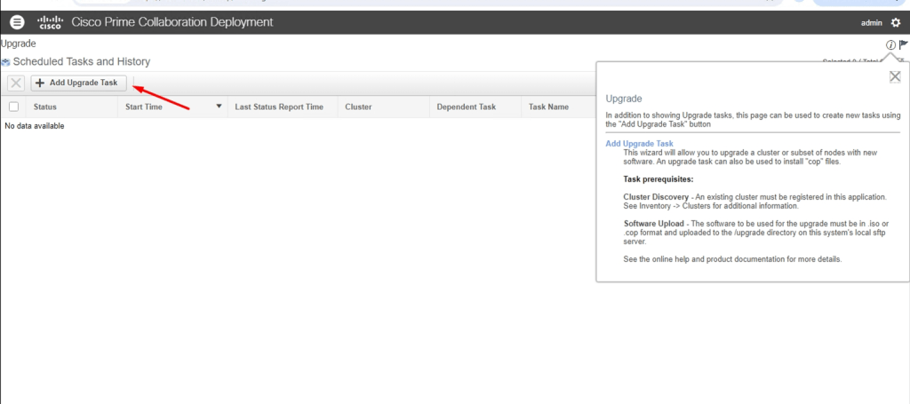Screen dimensions: 910x404
Task: Click the information icon near top right
Action: click(890, 44)
